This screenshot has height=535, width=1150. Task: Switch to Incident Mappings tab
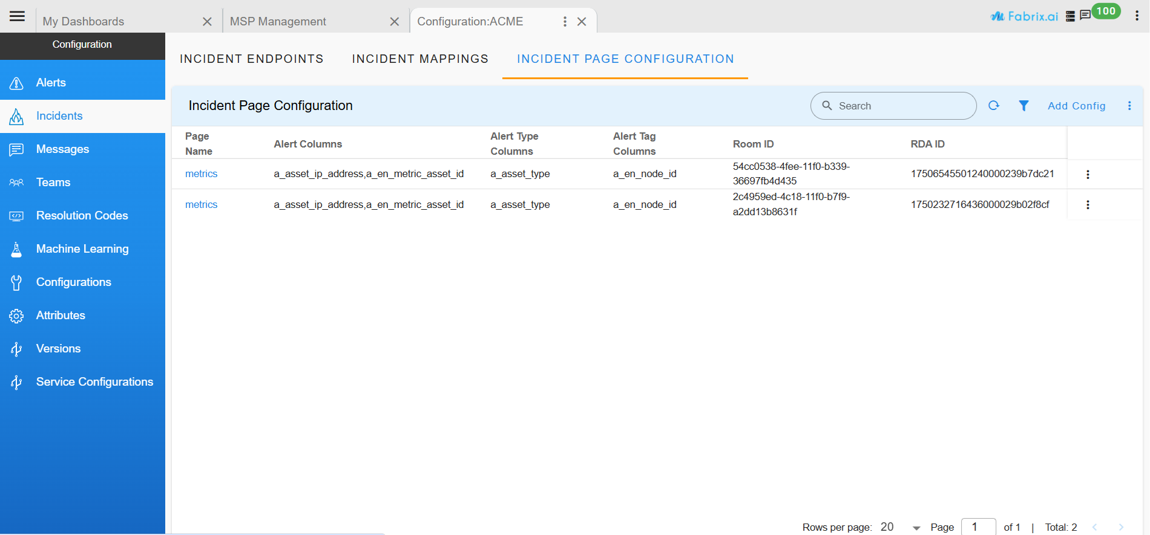pos(420,59)
